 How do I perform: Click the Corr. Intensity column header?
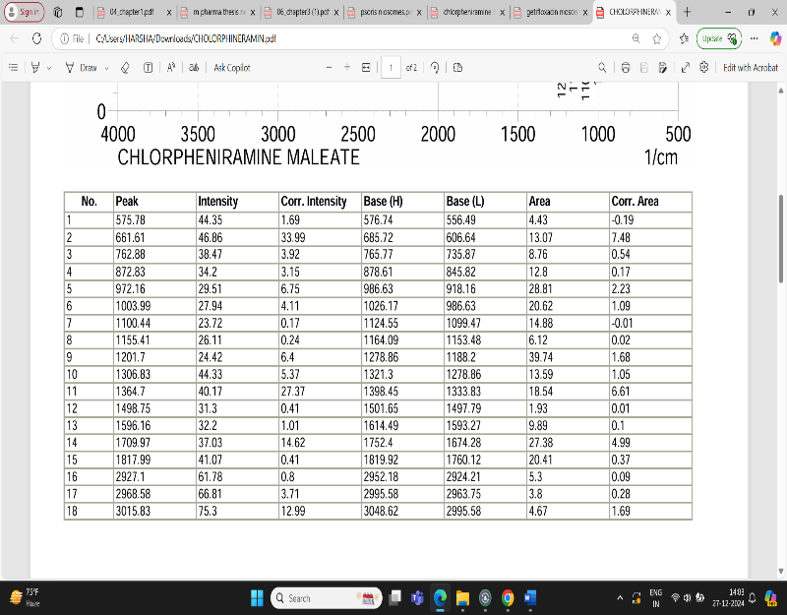coord(314,202)
